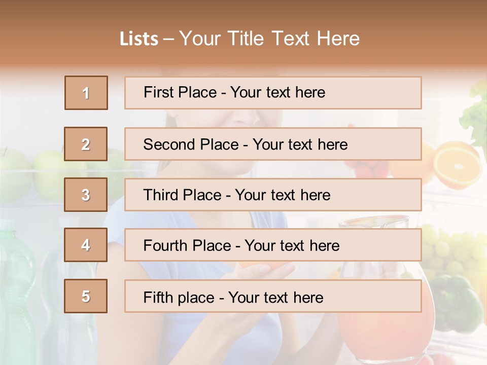Select the number 1 box
Screen dimensions: 487x365
(x=86, y=93)
